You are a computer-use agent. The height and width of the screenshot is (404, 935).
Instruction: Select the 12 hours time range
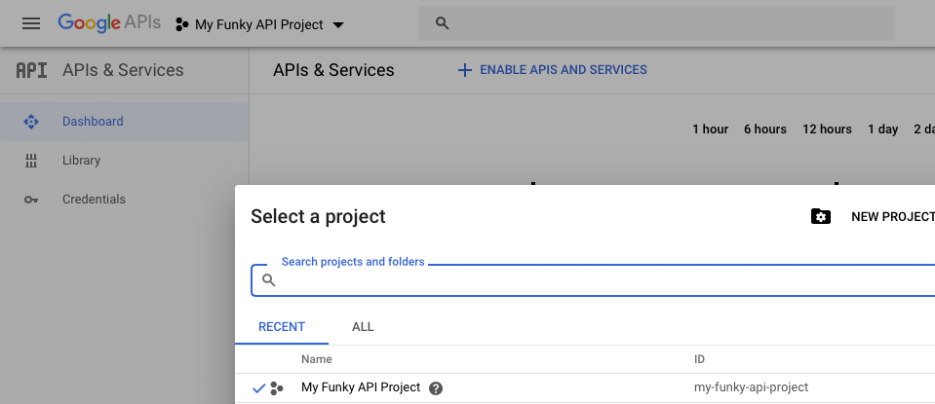pyautogui.click(x=827, y=129)
